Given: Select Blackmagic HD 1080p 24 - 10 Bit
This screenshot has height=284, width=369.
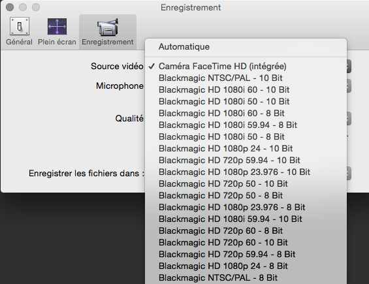Looking at the screenshot, I should pyautogui.click(x=246, y=149).
